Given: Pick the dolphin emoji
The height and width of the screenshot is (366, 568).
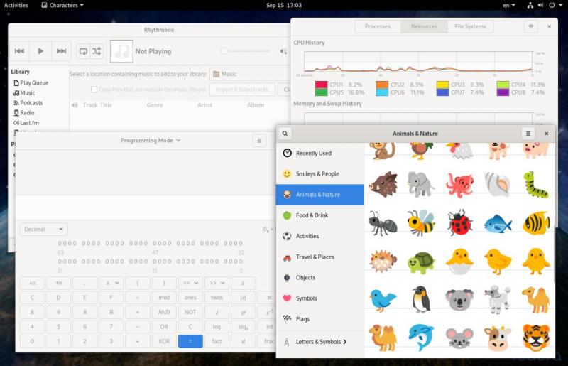Looking at the screenshot, I should coord(420,337).
